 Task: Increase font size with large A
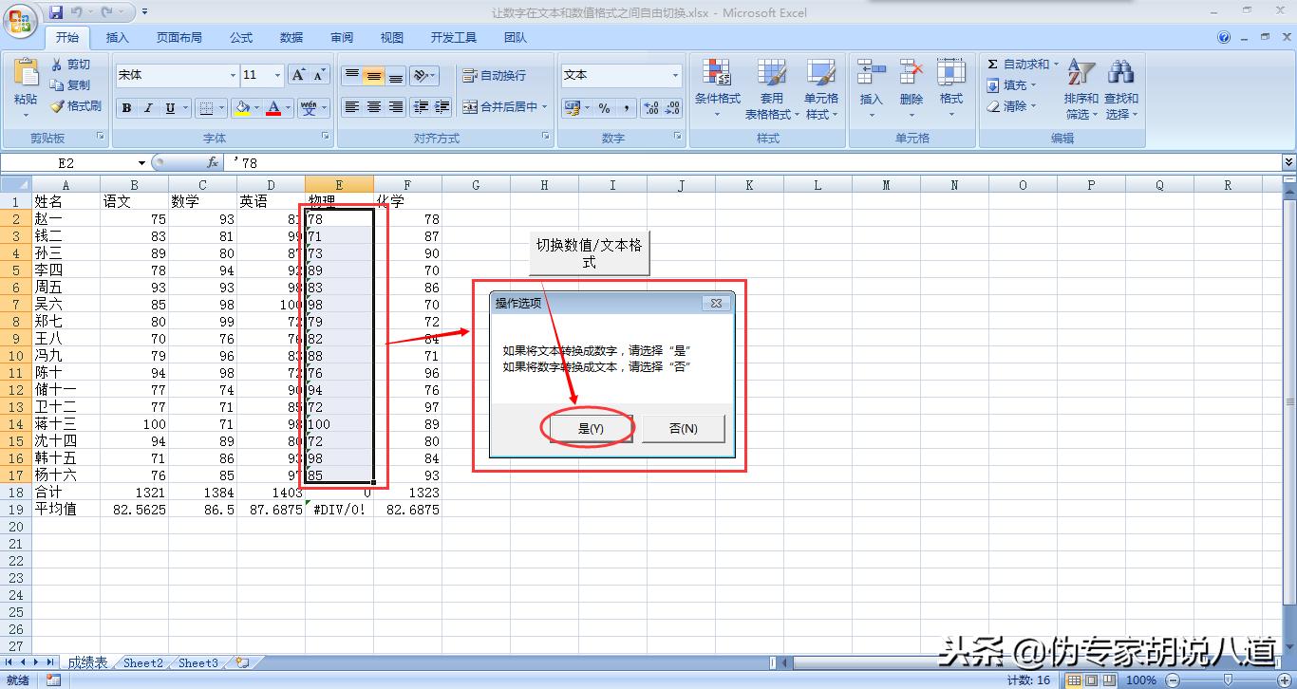(x=298, y=75)
